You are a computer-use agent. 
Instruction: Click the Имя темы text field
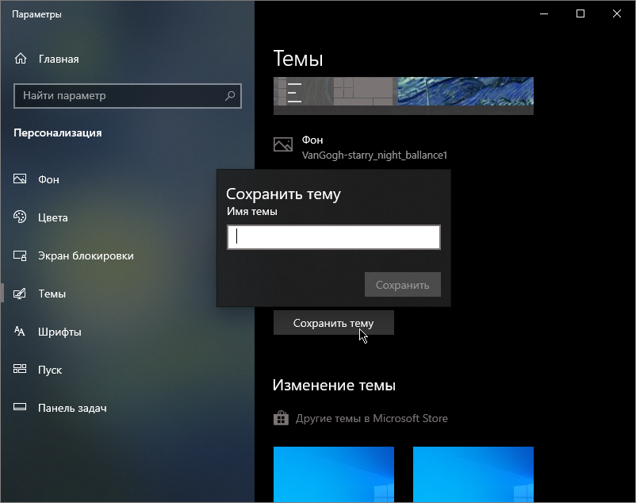pos(333,237)
